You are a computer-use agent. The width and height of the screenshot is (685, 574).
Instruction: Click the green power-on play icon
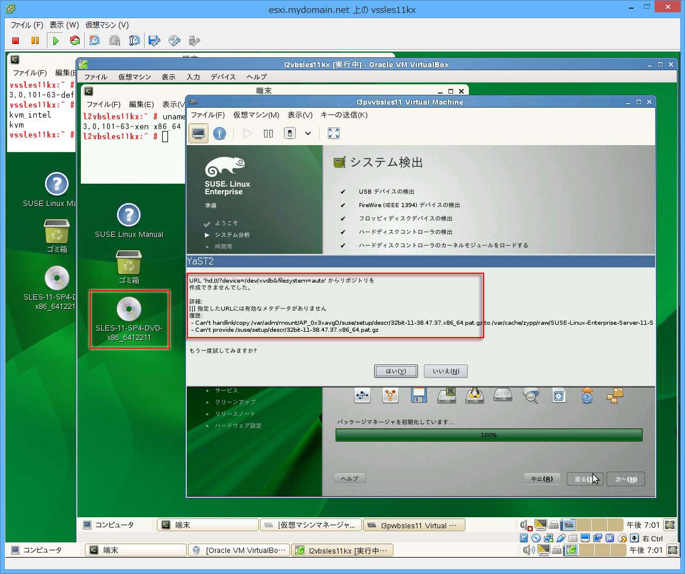56,40
